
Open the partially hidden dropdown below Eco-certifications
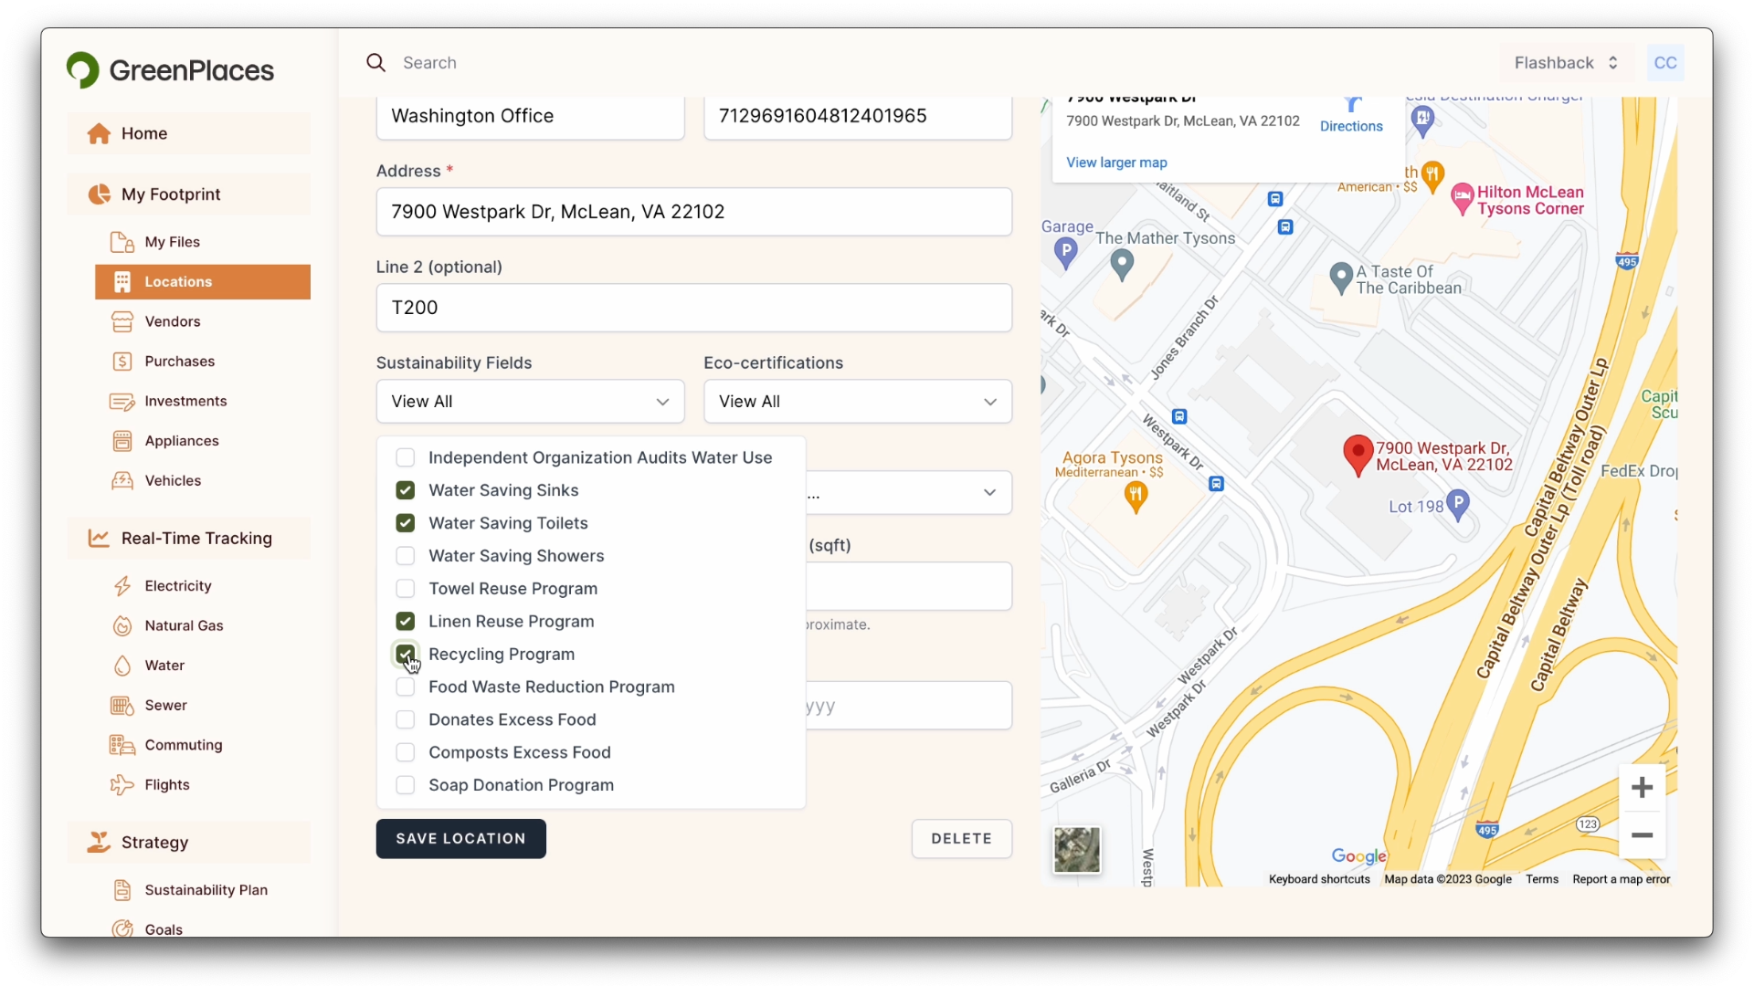(x=909, y=493)
